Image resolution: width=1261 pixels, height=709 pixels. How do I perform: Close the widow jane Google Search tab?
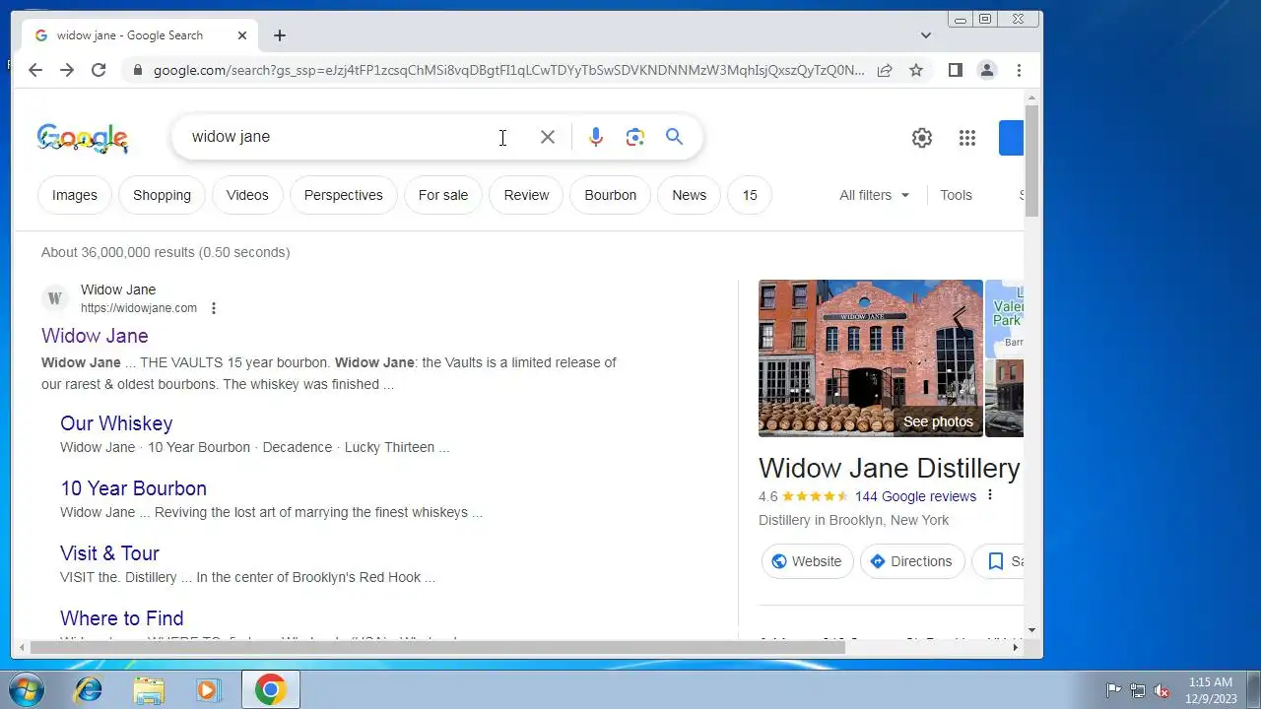242,35
